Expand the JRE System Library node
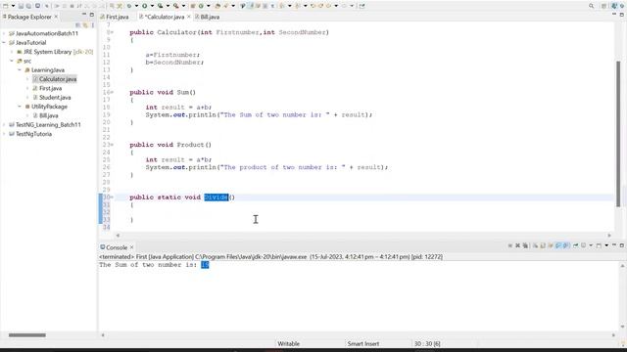Image resolution: width=627 pixels, height=352 pixels. coord(12,52)
